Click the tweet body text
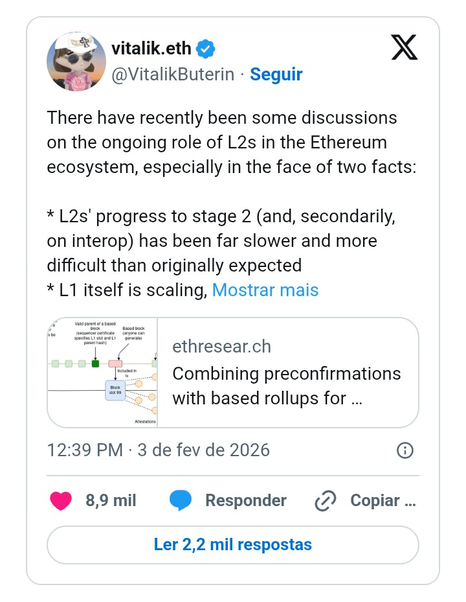 (x=232, y=203)
